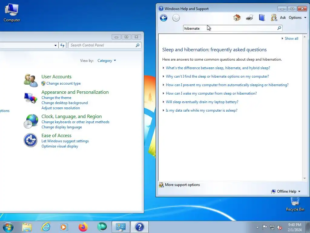Click the Ease of Access icon
Screen dimensions: 310x233
point(31,140)
